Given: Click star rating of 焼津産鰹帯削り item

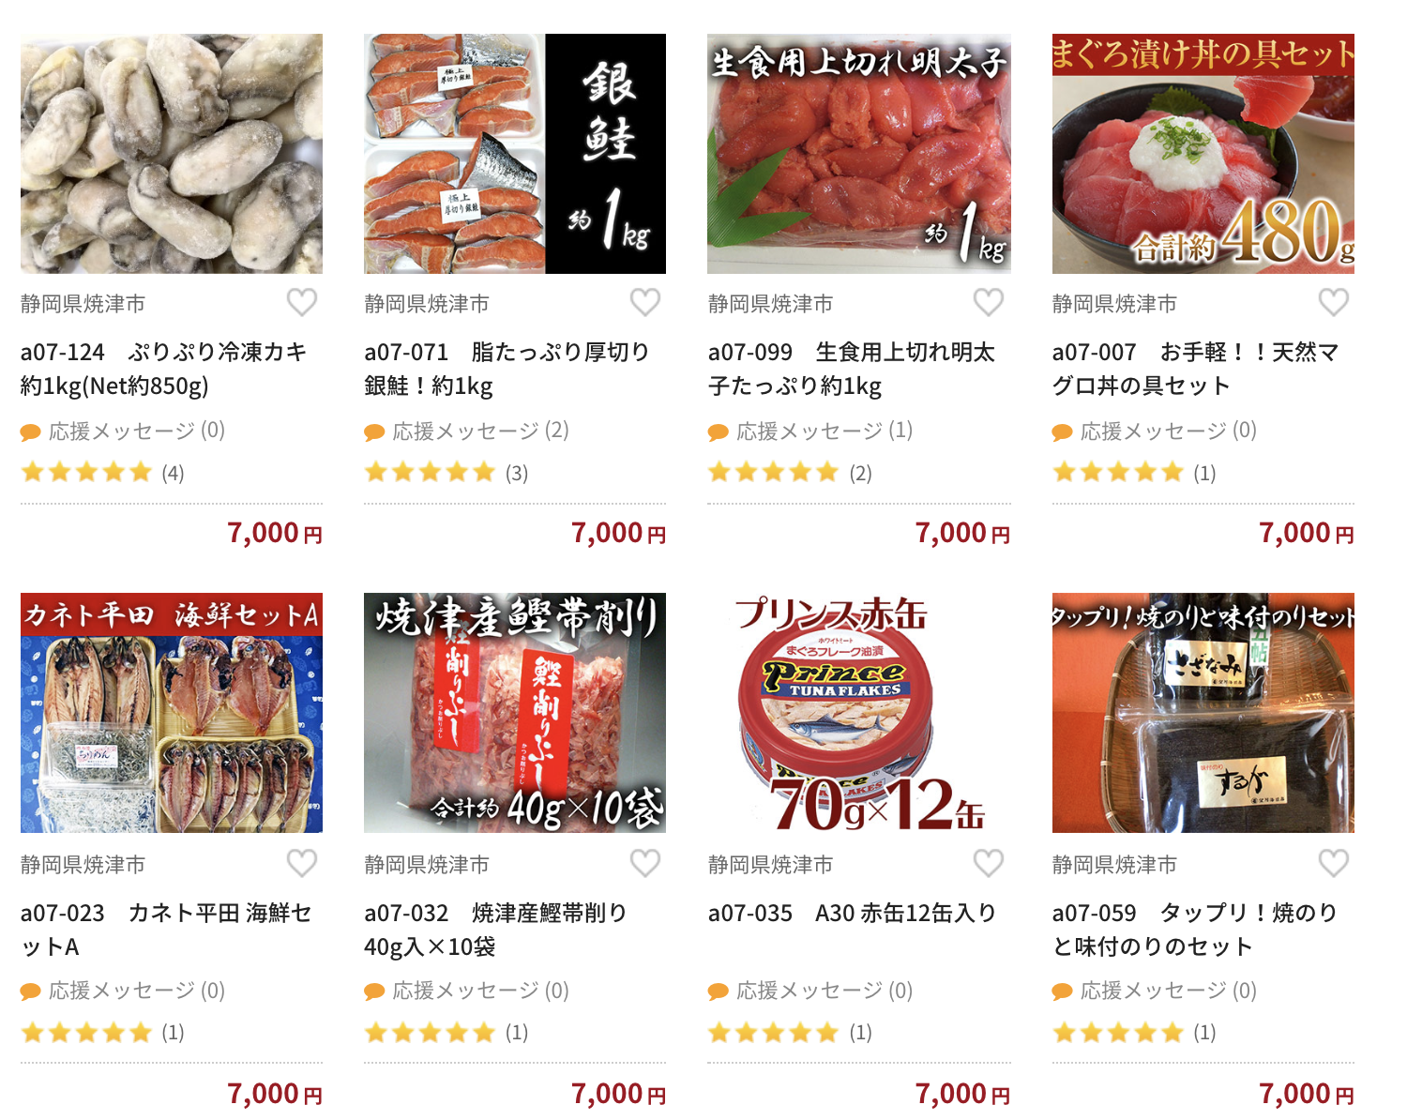Looking at the screenshot, I should pos(446,1033).
